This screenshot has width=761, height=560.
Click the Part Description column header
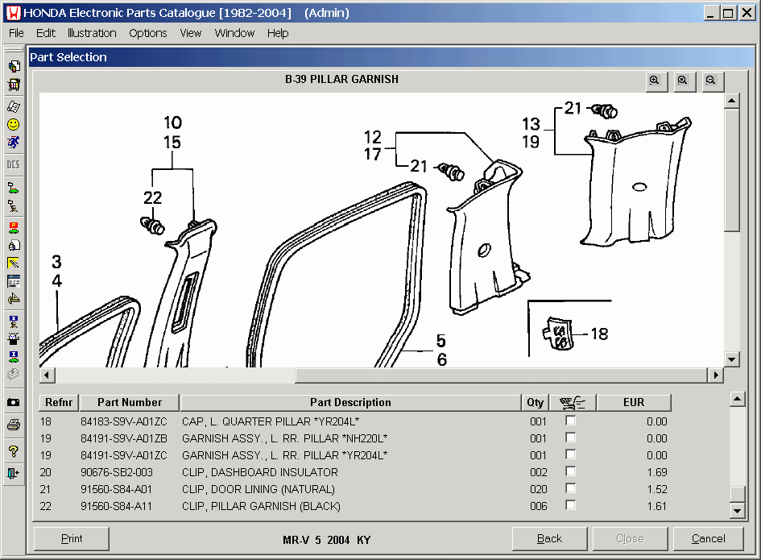pos(350,403)
